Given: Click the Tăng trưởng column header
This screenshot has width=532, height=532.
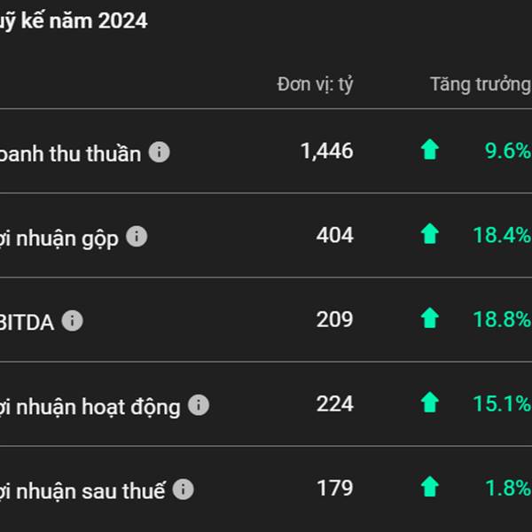Looking at the screenshot, I should coord(481,84).
